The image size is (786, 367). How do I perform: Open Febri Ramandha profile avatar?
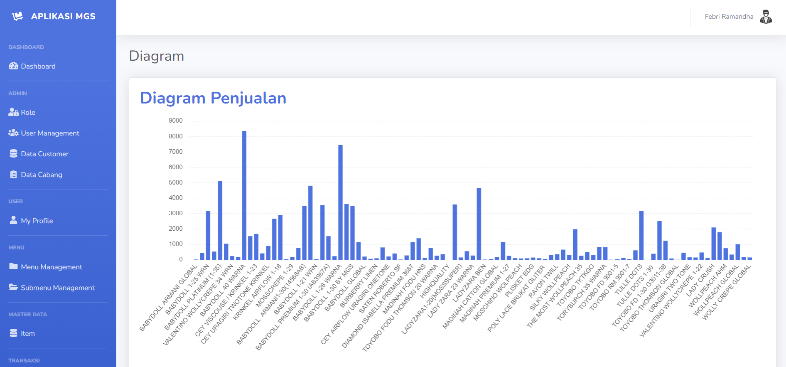766,17
